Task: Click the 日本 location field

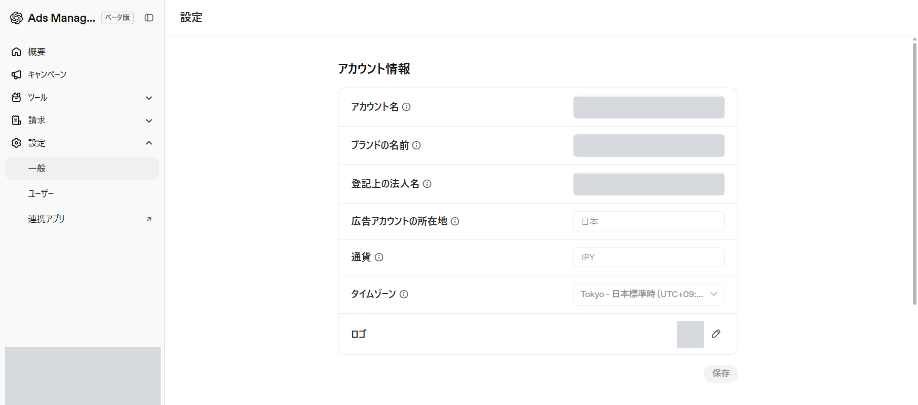Action: [x=649, y=221]
